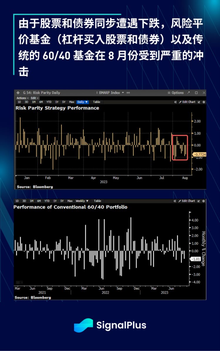Select the 1M range in Risk Parity chart
The height and width of the screenshot is (351, 220).
pyautogui.click(x=34, y=102)
